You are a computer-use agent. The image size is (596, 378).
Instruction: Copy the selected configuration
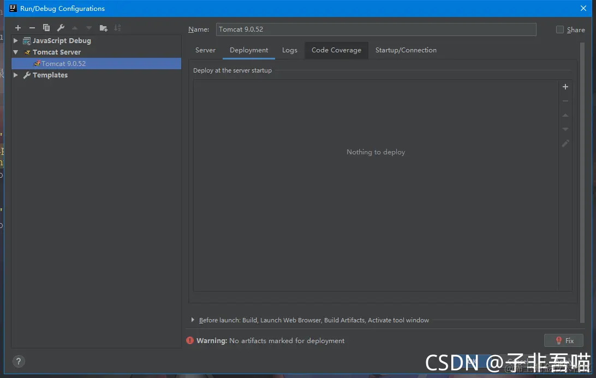[46, 28]
